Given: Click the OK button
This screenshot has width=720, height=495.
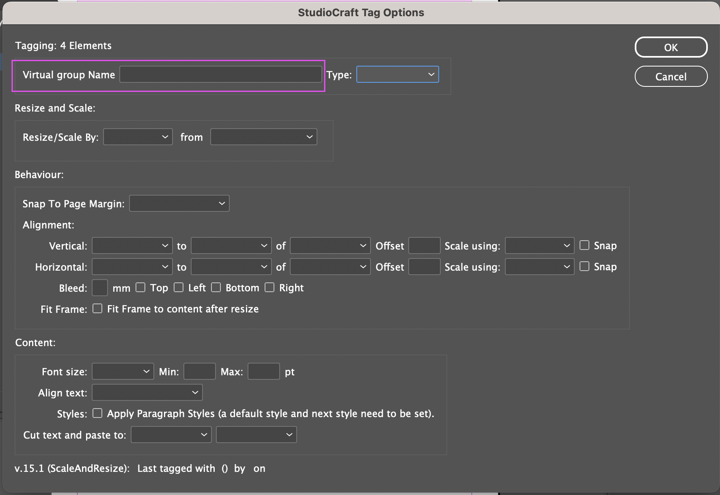Looking at the screenshot, I should point(671,47).
